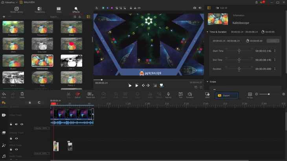This screenshot has width=287, height=161.
Task: Hide the Video Track with eye icon
Action: click(22, 124)
